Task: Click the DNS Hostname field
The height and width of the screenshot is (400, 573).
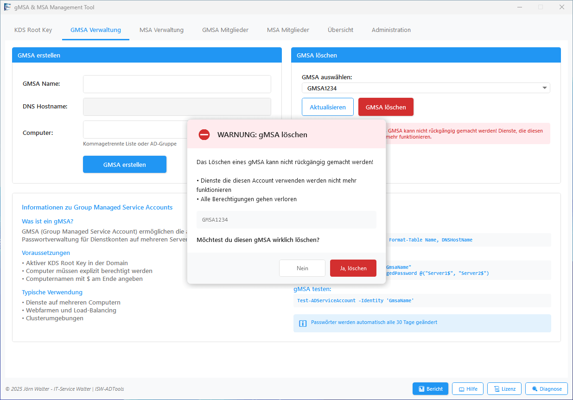Action: coord(177,107)
